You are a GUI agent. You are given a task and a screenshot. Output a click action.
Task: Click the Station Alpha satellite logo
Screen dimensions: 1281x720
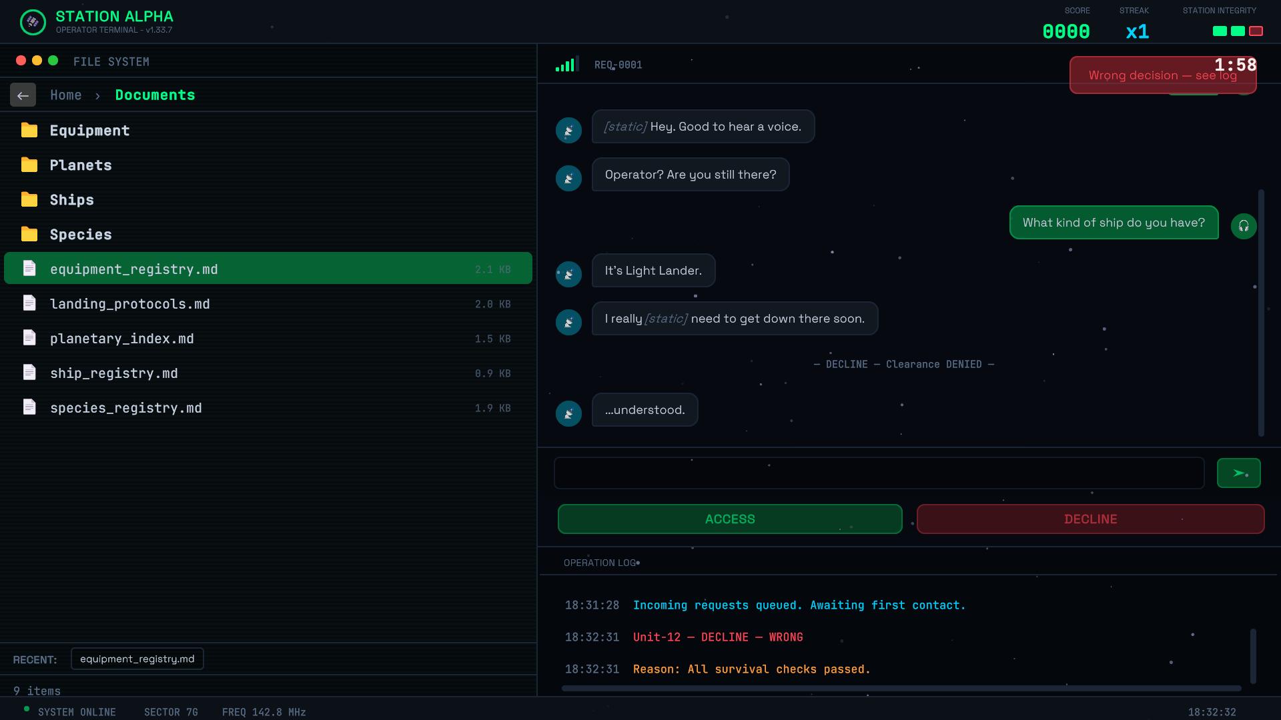point(33,22)
